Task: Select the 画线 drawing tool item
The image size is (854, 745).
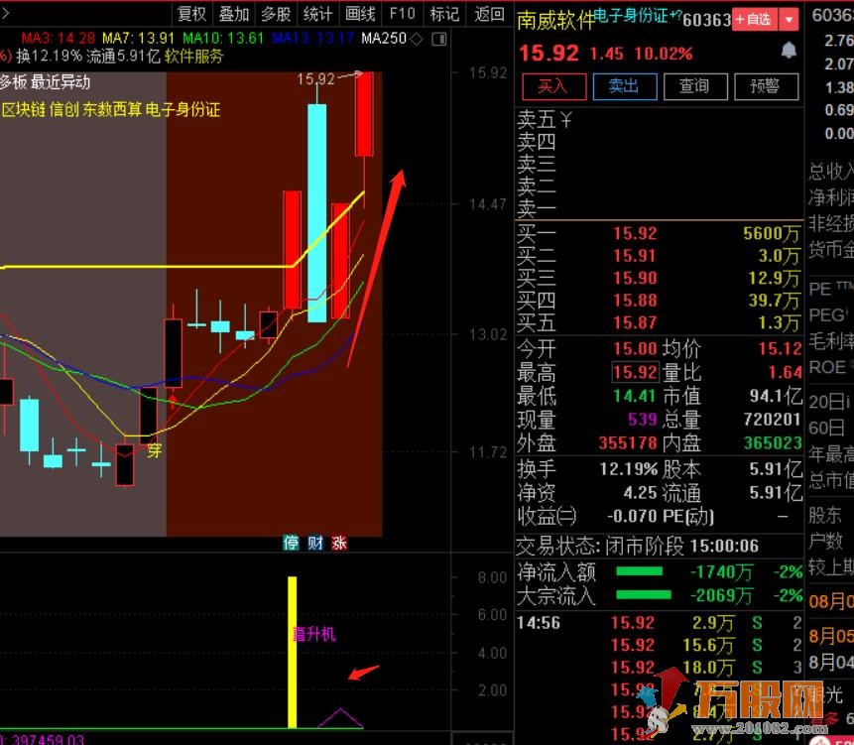Action: coord(360,14)
